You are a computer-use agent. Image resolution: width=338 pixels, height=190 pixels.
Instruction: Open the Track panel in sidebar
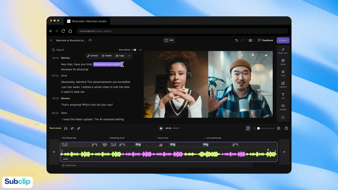point(283,73)
